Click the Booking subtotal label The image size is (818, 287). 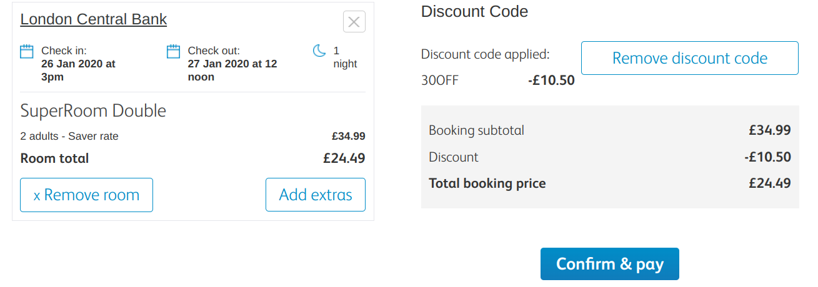pyautogui.click(x=476, y=130)
